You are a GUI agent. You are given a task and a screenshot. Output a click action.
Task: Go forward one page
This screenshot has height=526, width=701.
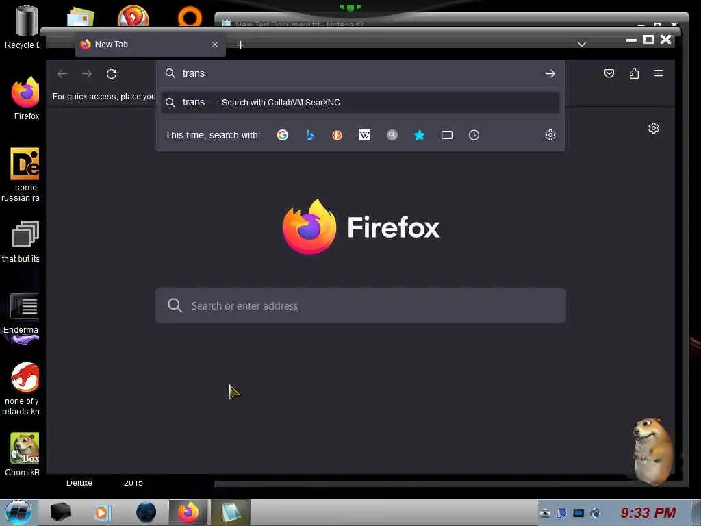[x=87, y=74]
